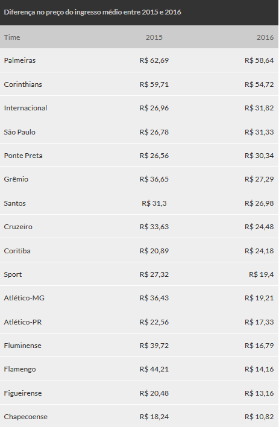Select Grêmio's 2015 price R$ 36,65
279x427 pixels.
pos(154,179)
